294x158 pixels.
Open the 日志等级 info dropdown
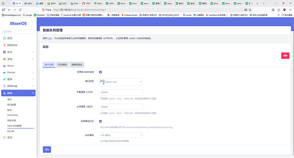121,135
